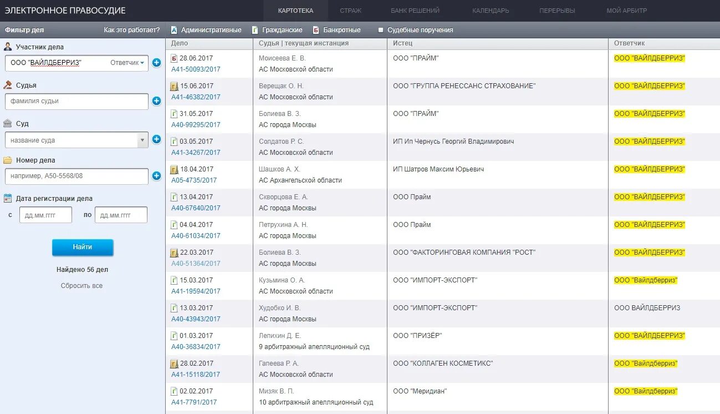The width and height of the screenshot is (720, 414).
Task: Select plaintiff ООО "ГРУППА РЕНЕССАНС СТРАХОВАНИЕ"
Action: [x=464, y=86]
